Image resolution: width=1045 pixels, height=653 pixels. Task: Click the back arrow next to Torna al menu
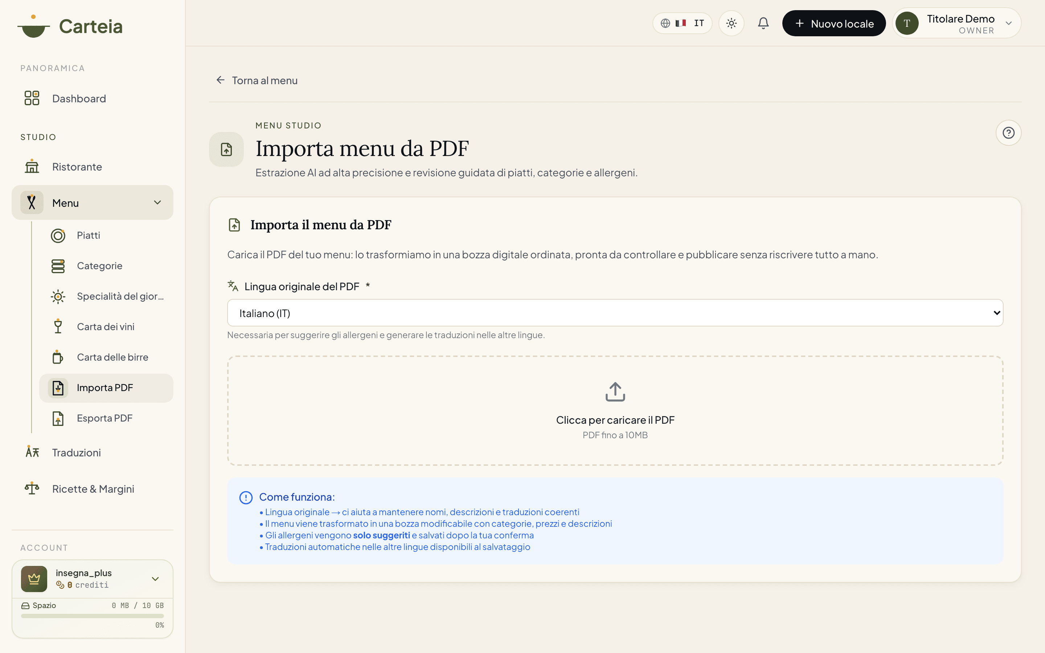click(x=221, y=80)
